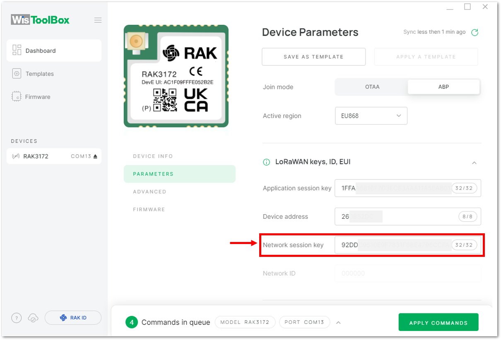Image resolution: width=501 pixels, height=340 pixels.
Task: Click MODEL RAK3172 chip
Action: 245,322
